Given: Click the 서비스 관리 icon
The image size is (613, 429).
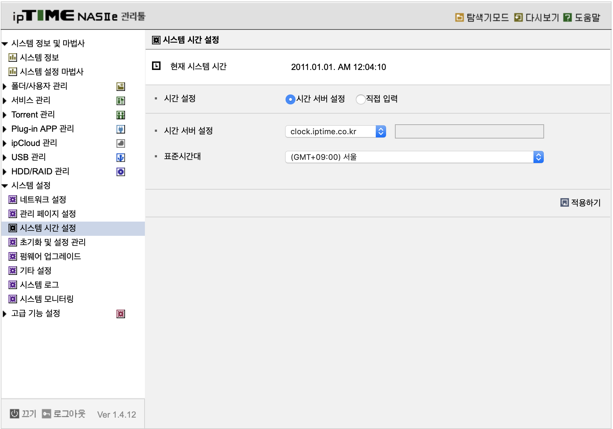Looking at the screenshot, I should coord(121,101).
